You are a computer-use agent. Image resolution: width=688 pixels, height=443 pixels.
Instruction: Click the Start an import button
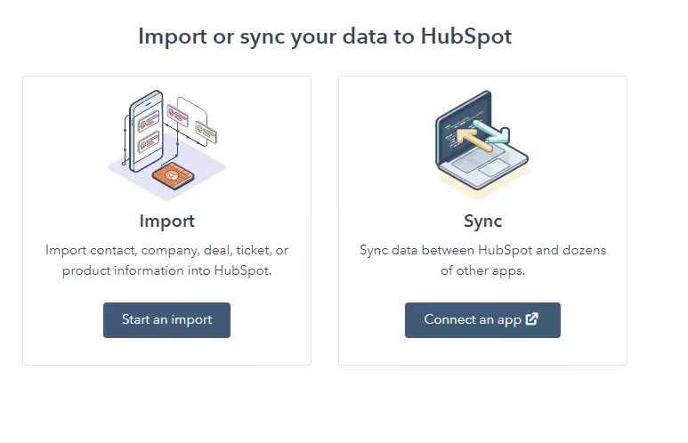[166, 320]
